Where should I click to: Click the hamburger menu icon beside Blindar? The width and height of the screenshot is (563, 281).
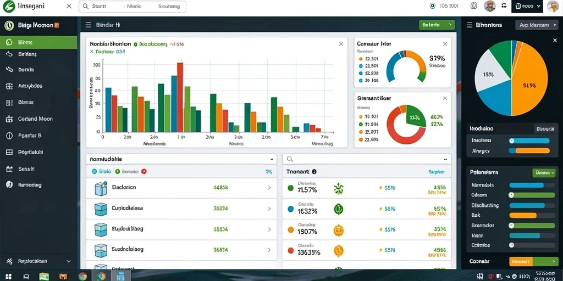click(88, 25)
